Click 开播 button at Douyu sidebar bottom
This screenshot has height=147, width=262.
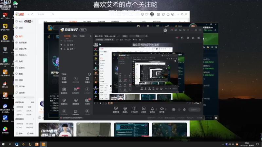coord(19,134)
